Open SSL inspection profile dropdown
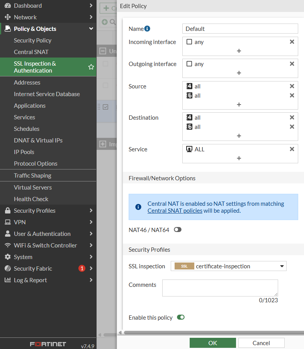Viewport: 304px width, 349px height. click(x=228, y=266)
